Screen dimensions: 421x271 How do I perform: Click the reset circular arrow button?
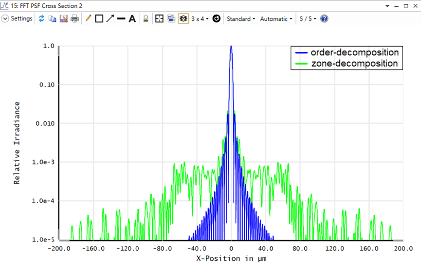coord(217,19)
